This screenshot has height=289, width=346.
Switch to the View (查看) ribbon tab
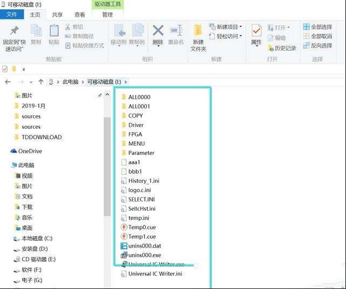tap(79, 15)
